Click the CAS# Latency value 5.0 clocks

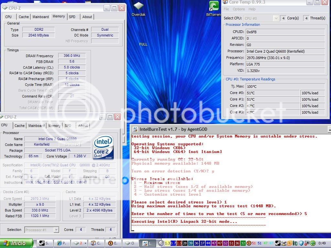[x=72, y=67]
